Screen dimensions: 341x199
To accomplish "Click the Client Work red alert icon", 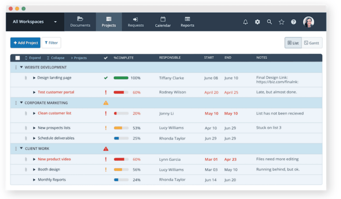I will (106, 149).
